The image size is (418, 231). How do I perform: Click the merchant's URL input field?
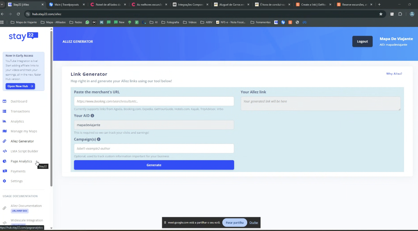[154, 101]
